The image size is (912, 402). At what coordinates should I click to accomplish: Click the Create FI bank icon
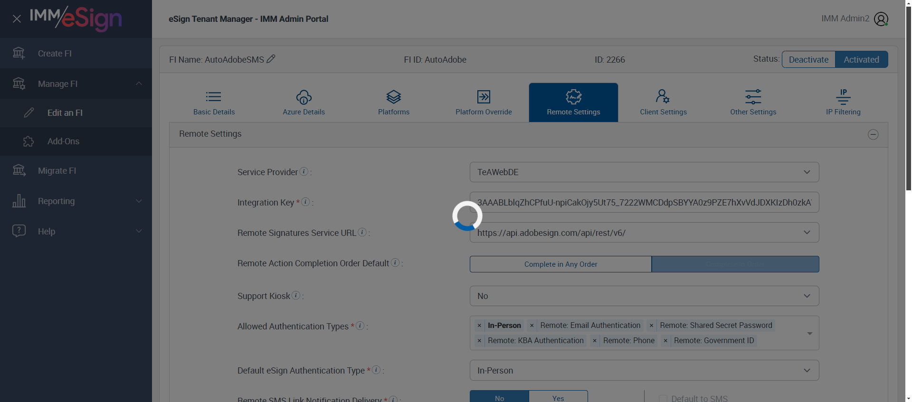click(x=19, y=53)
